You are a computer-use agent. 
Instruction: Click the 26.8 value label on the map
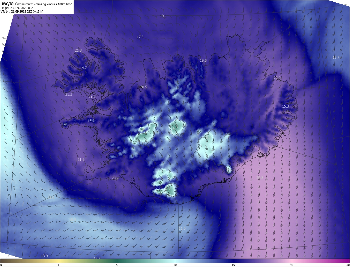point(260,177)
